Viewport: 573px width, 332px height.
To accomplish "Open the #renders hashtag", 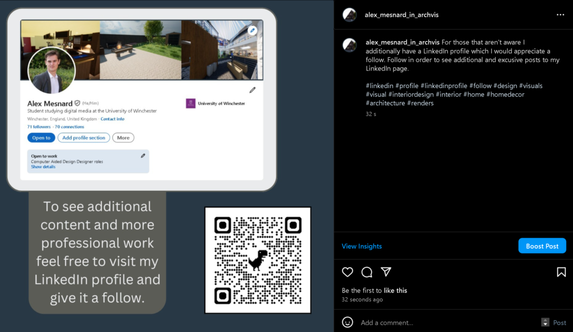I will 421,104.
